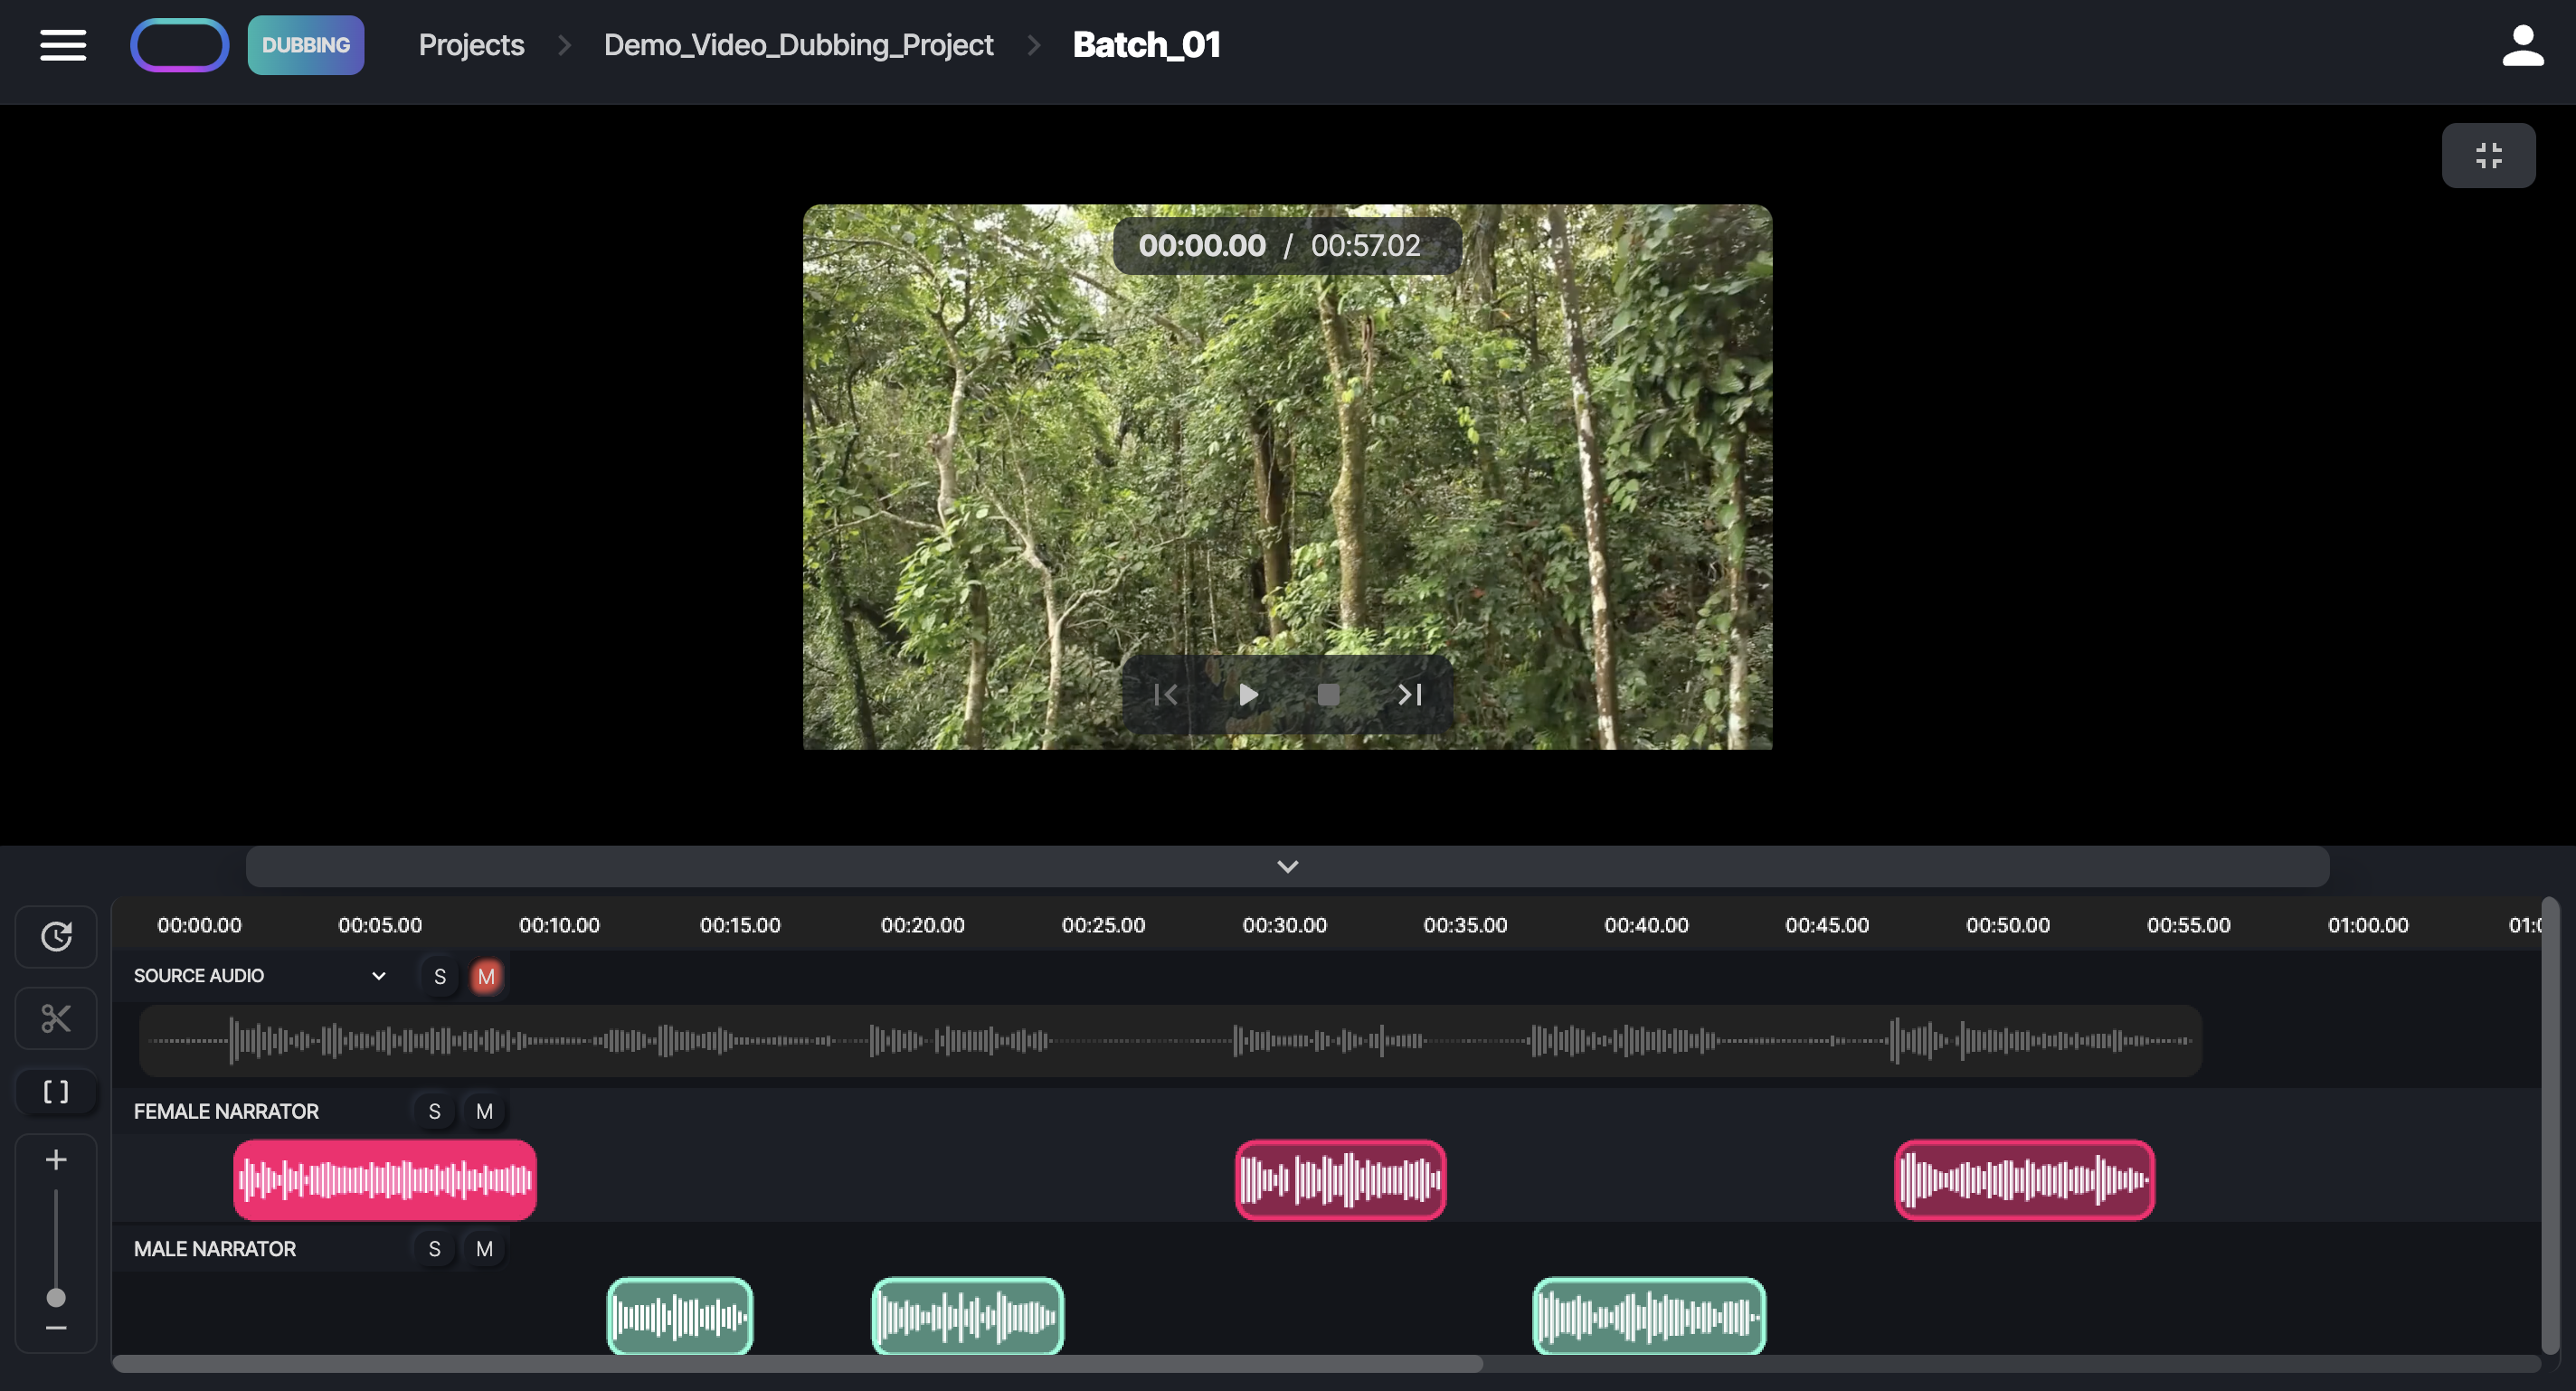The image size is (2576, 1391).
Task: Open Projects from the breadcrumb
Action: tap(471, 44)
